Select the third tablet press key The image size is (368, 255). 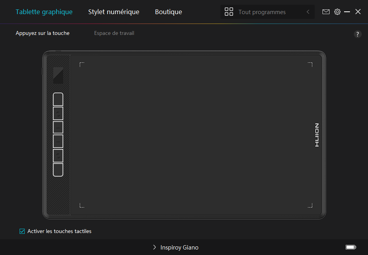58,127
